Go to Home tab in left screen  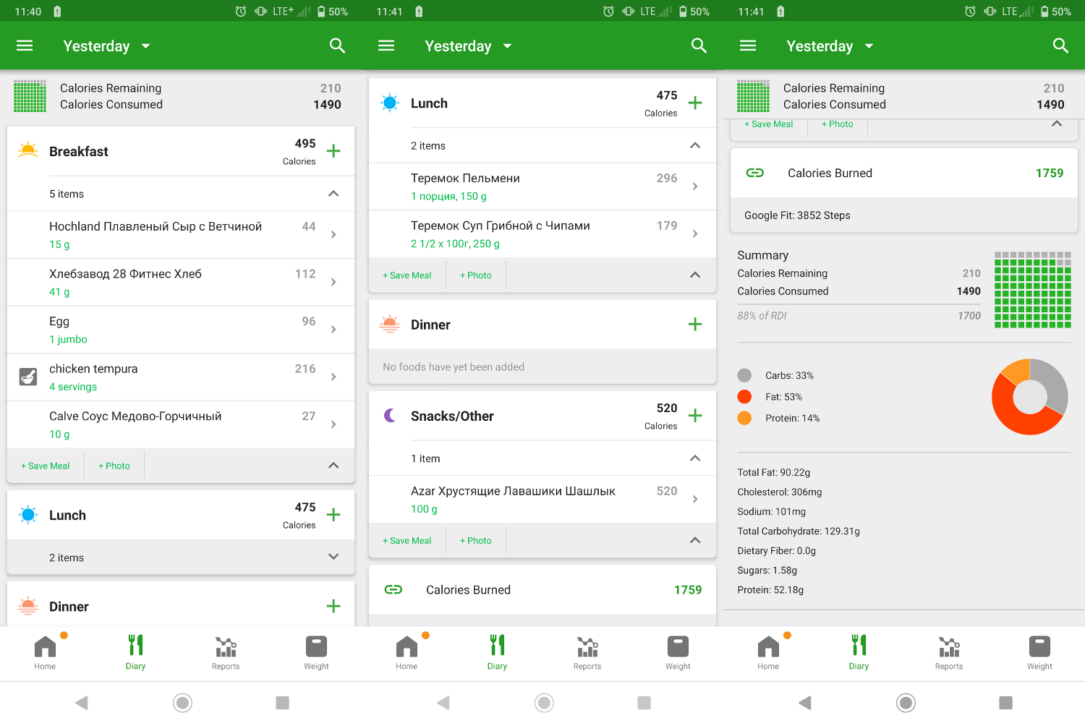[x=45, y=652]
